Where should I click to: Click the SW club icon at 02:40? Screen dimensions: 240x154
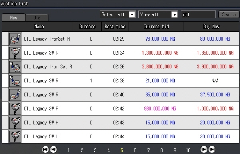(15, 95)
